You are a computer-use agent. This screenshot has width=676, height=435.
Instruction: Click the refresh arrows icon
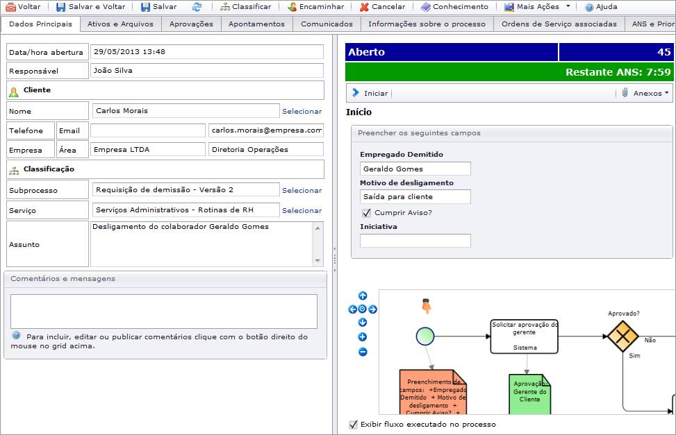tap(197, 7)
